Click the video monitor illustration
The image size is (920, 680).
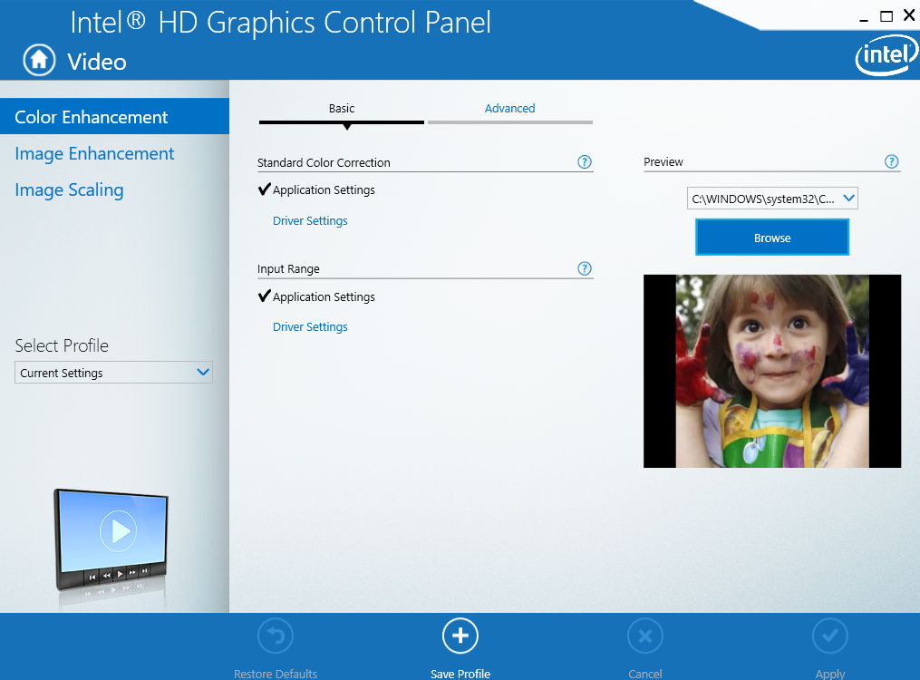pyautogui.click(x=111, y=541)
